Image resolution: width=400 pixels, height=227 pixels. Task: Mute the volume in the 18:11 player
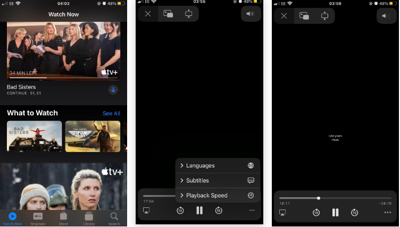pos(386,16)
